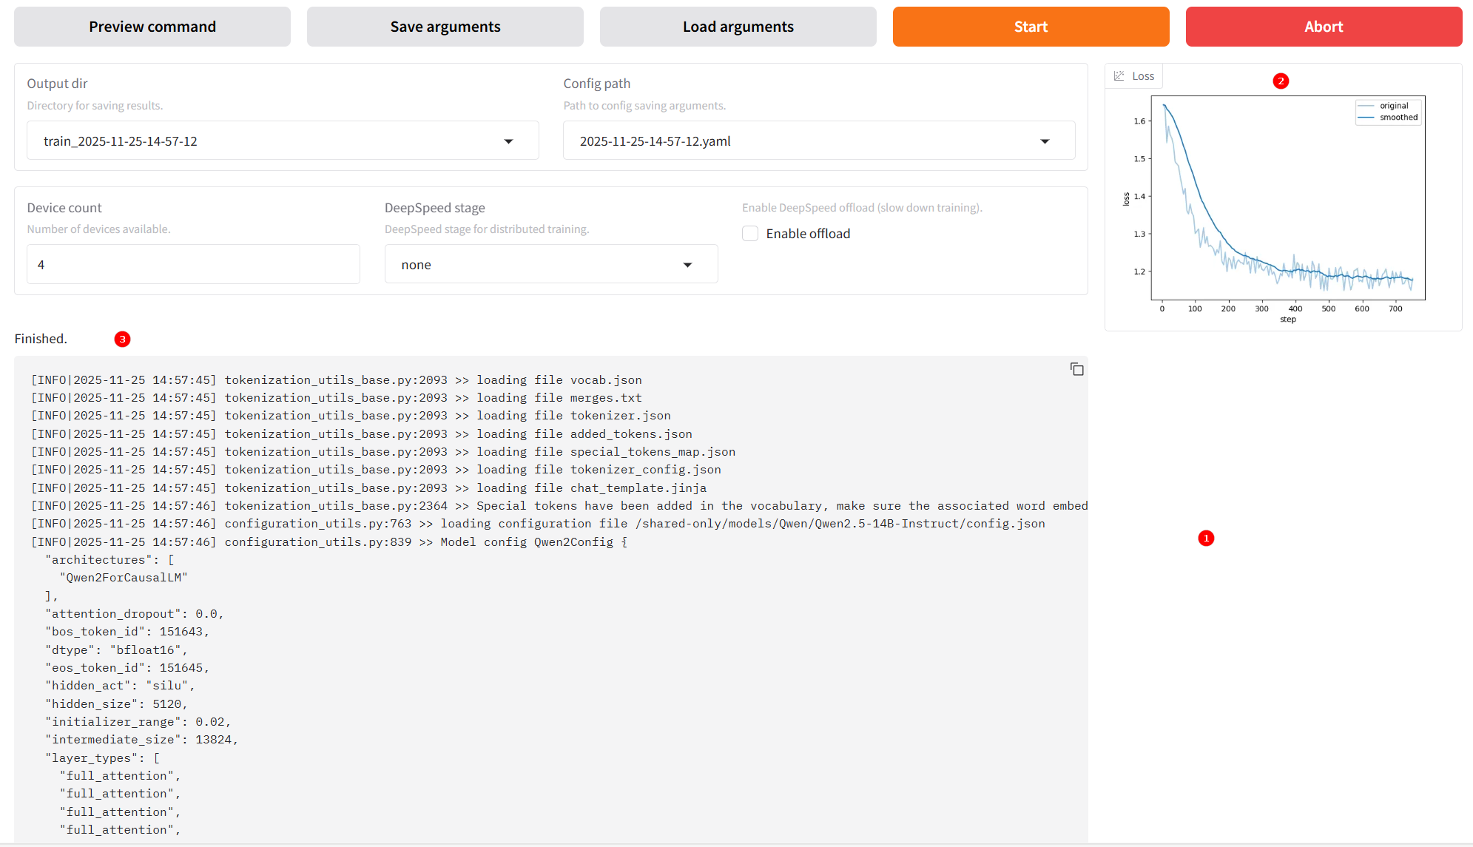Image resolution: width=1473 pixels, height=847 pixels.
Task: Abort the run with red button
Action: (1324, 27)
